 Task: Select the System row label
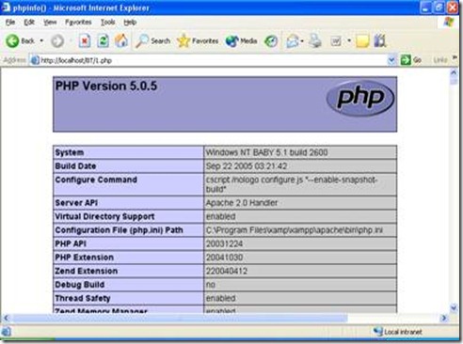tap(70, 152)
